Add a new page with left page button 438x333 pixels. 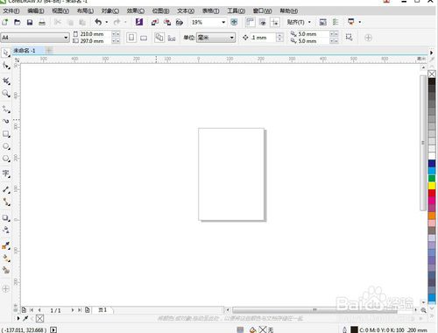coord(24,309)
